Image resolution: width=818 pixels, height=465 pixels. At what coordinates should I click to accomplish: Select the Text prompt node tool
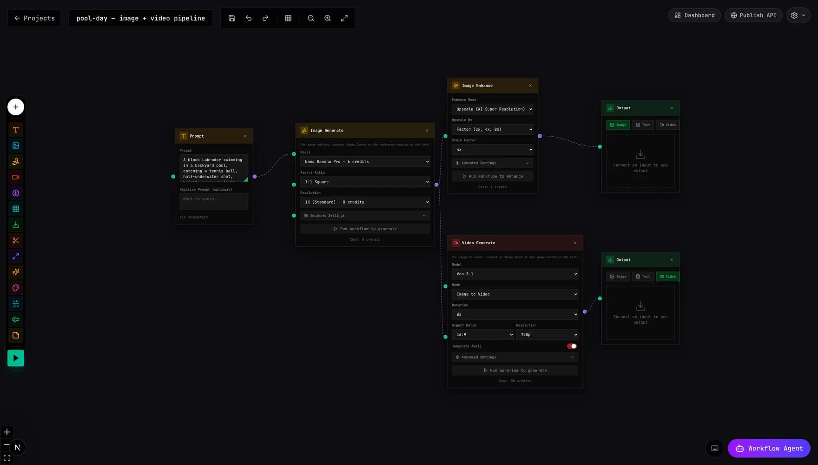click(16, 130)
